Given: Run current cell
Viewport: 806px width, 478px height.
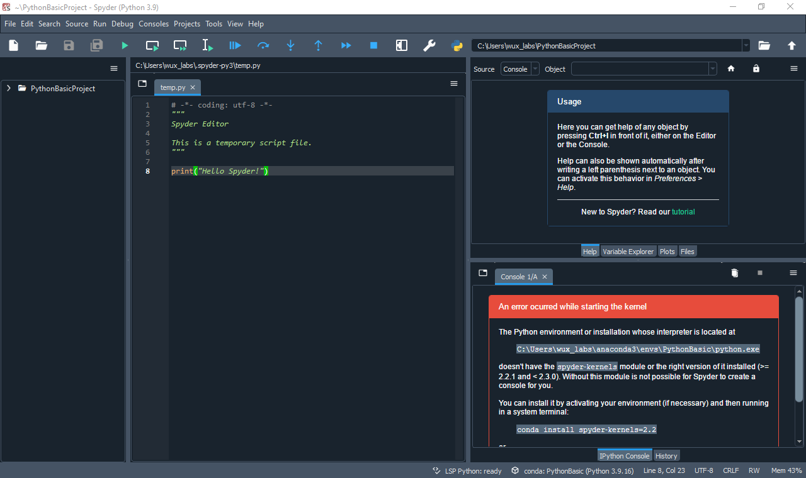Looking at the screenshot, I should coord(152,45).
